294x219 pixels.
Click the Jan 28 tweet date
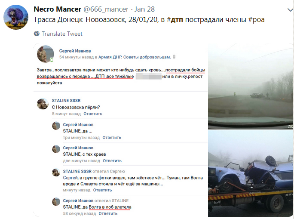tap(144, 9)
